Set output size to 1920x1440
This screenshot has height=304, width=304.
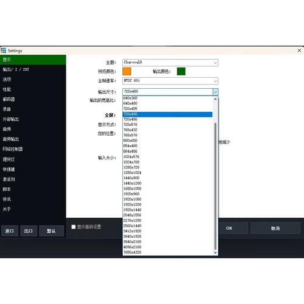[x=168, y=210]
